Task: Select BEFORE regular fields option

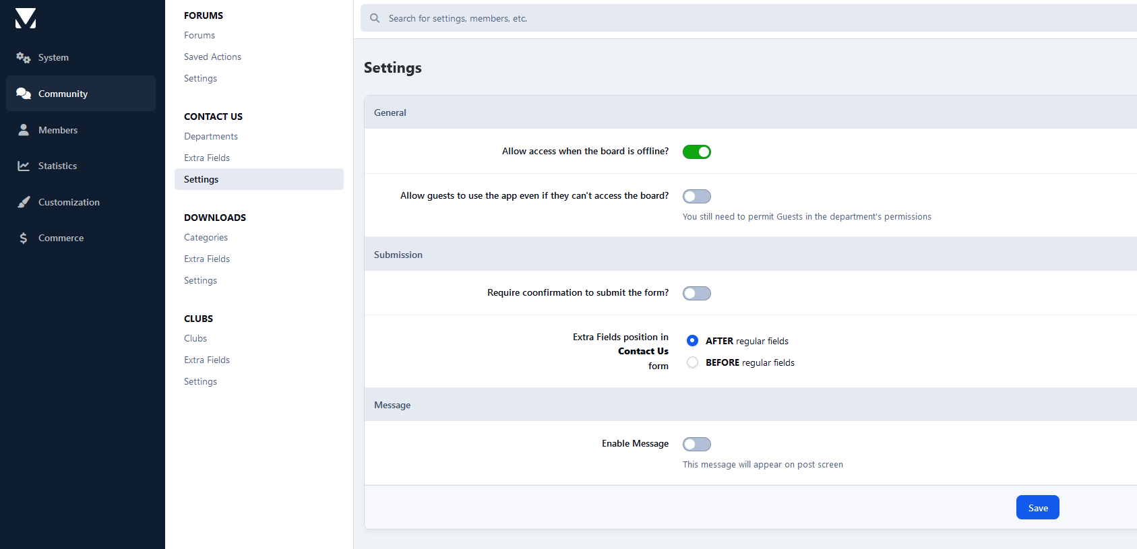Action: [x=692, y=362]
